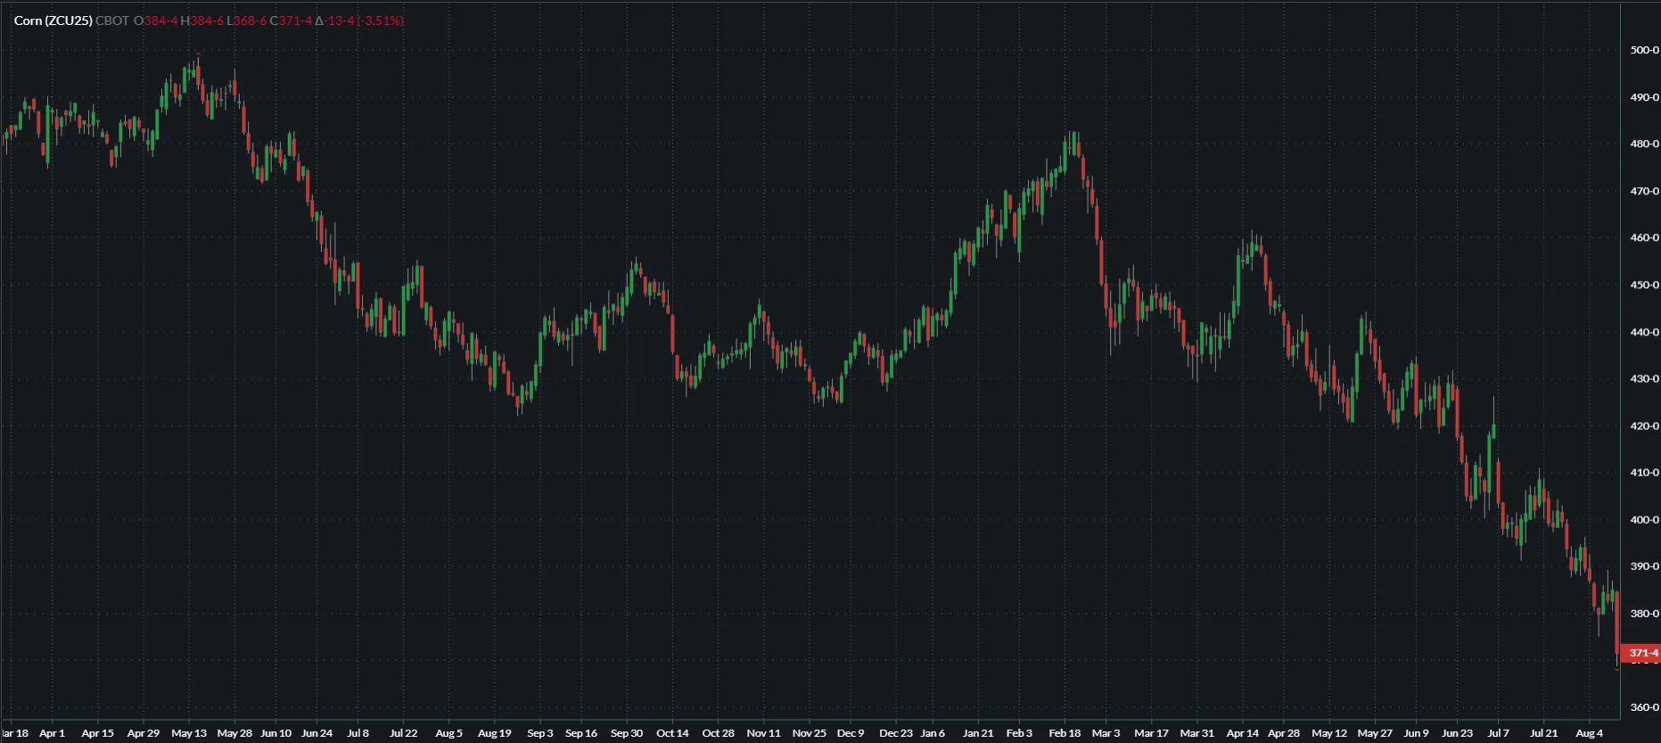Select the Aug 4 date label
The height and width of the screenshot is (743, 1661).
1589,733
